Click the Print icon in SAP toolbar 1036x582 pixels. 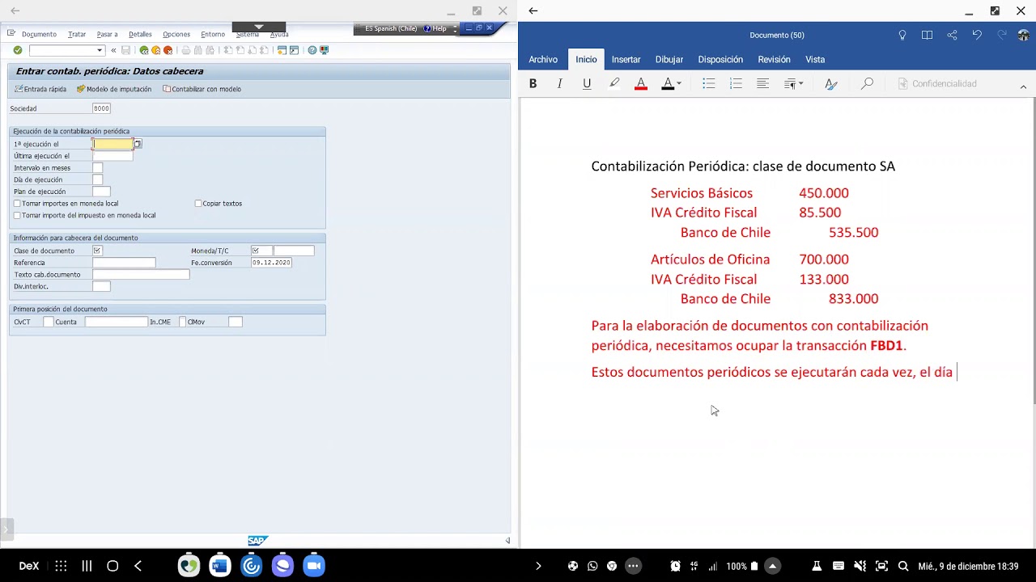(x=186, y=50)
